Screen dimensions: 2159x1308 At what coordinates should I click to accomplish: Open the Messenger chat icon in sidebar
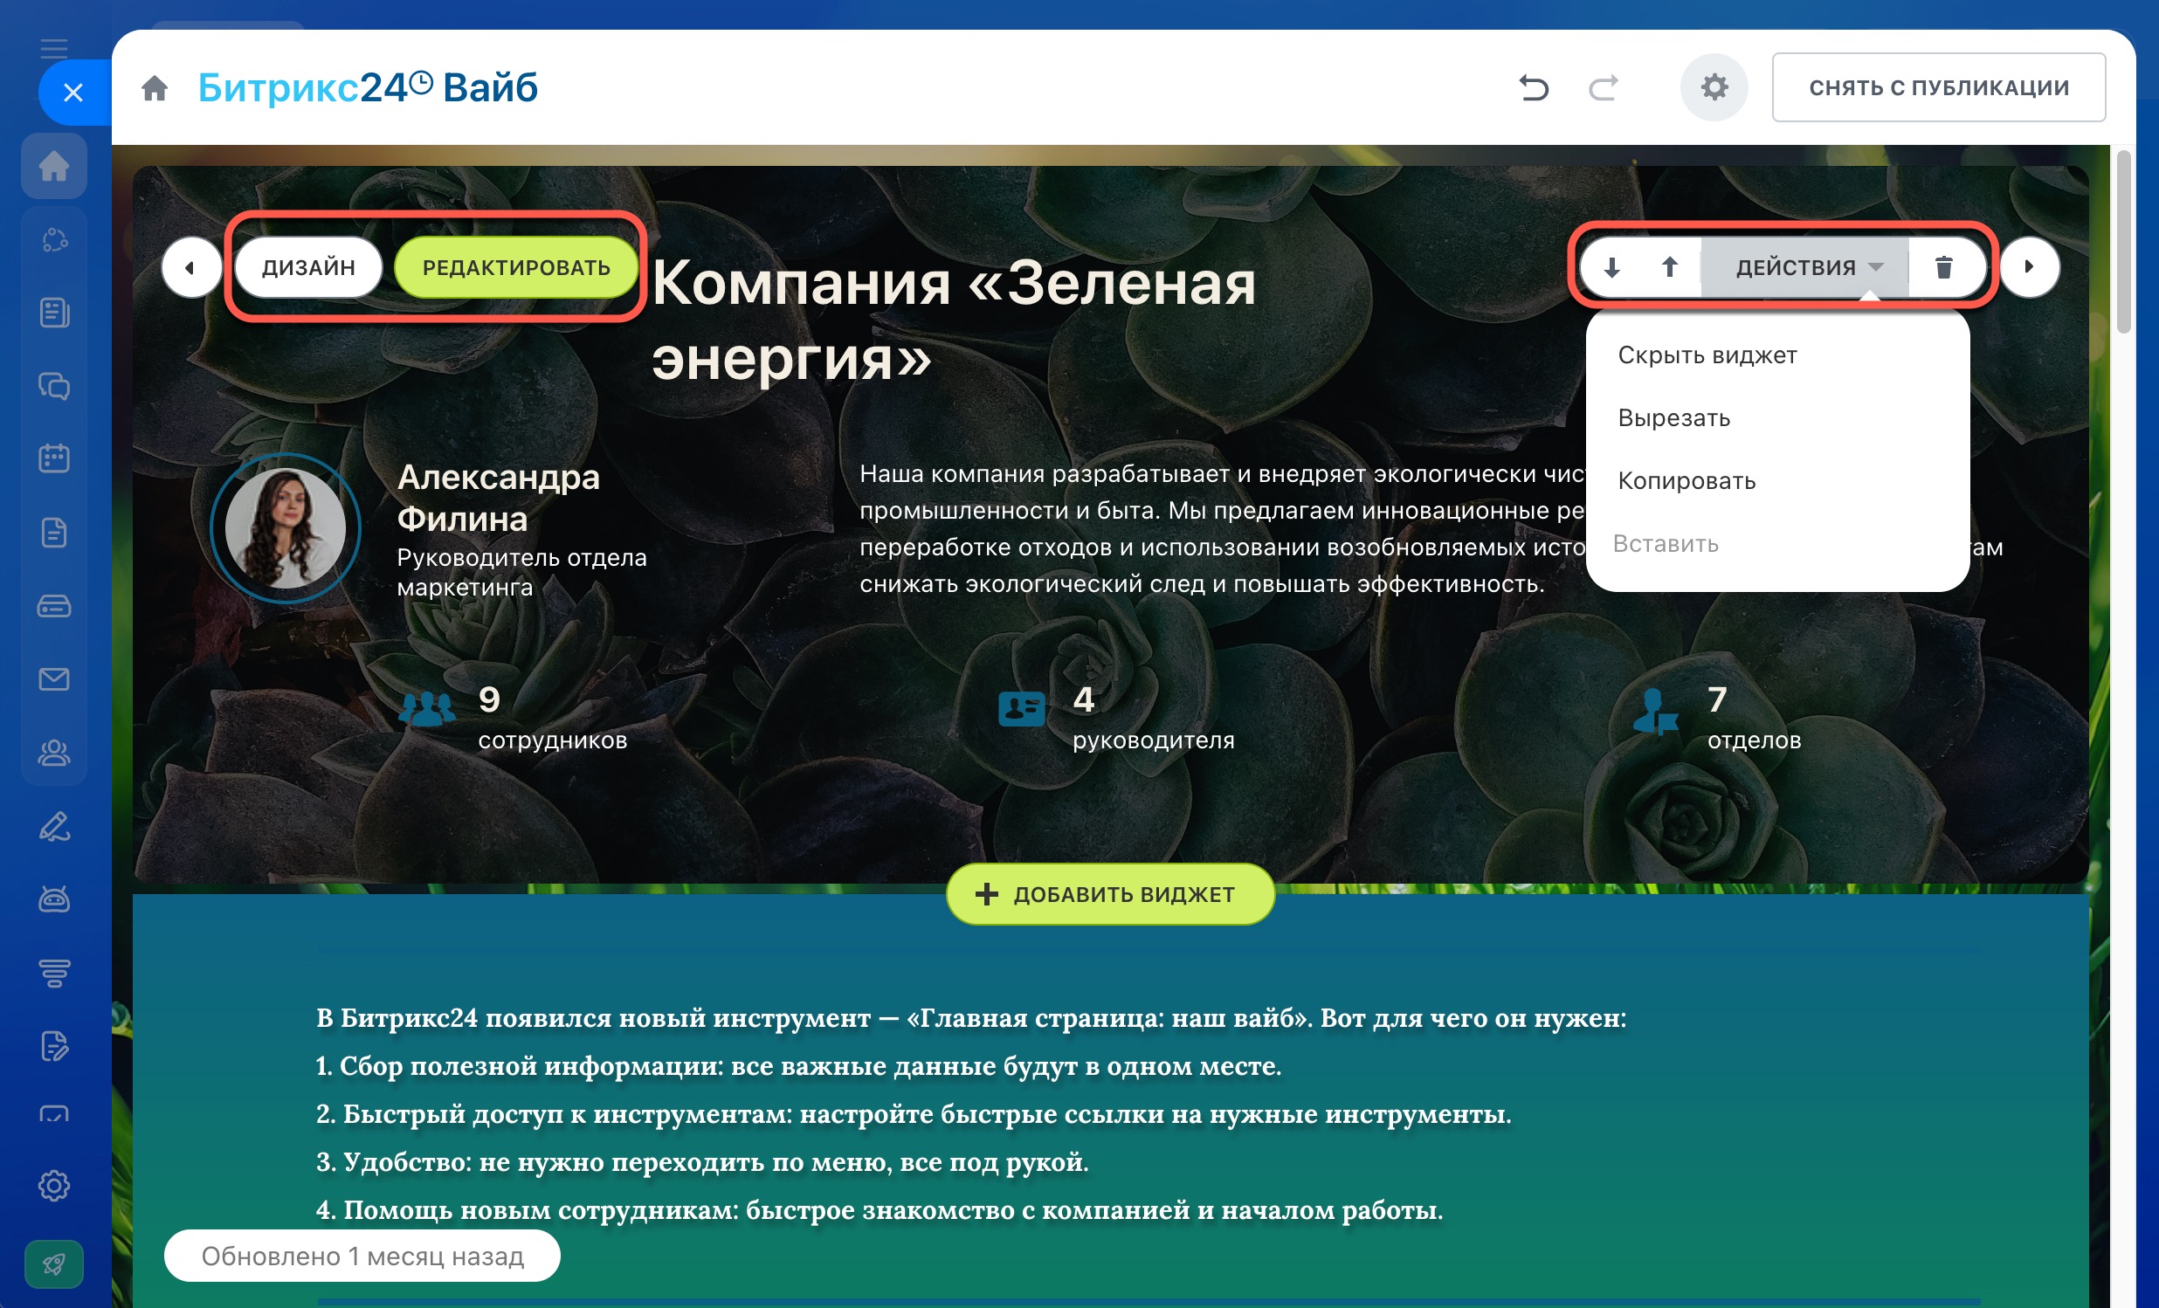(x=54, y=386)
